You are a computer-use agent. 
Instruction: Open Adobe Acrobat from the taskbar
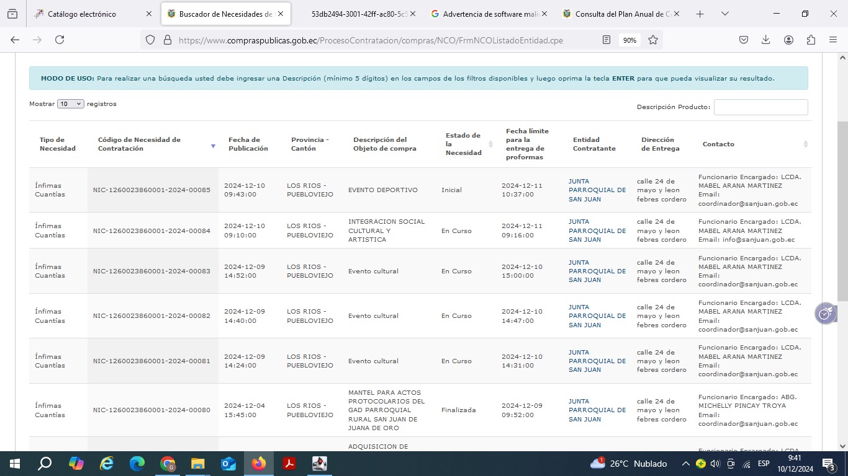289,464
